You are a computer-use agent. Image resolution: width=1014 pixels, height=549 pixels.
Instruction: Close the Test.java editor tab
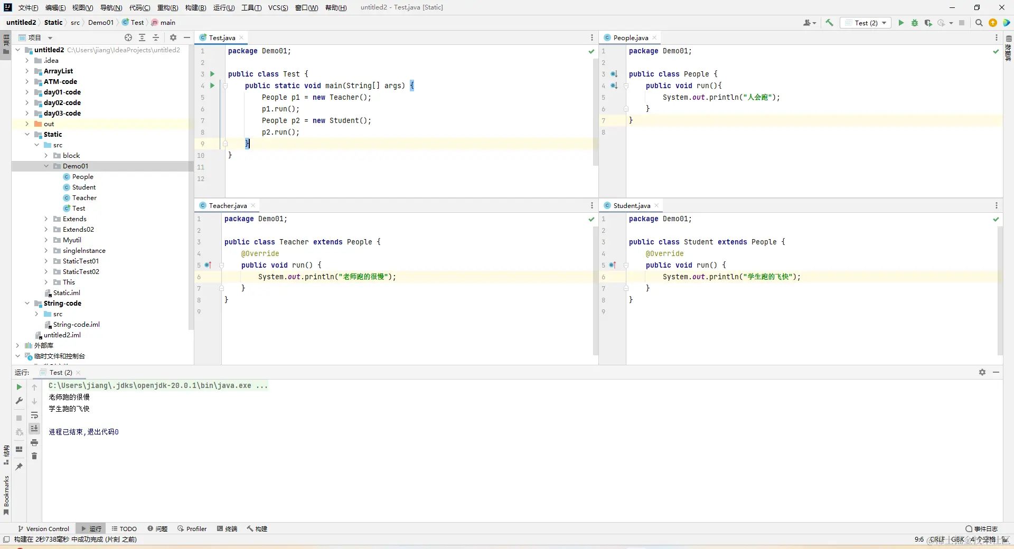pyautogui.click(x=241, y=37)
